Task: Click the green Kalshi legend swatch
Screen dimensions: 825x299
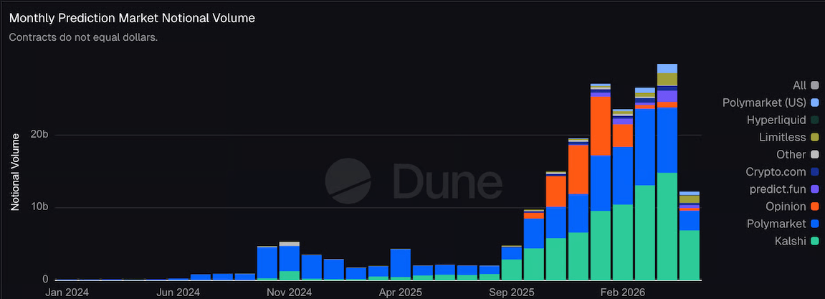Action: point(815,241)
